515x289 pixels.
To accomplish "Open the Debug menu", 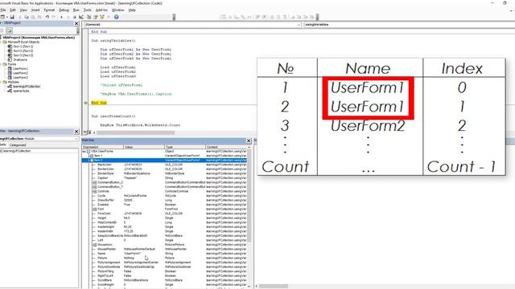I will [x=64, y=10].
